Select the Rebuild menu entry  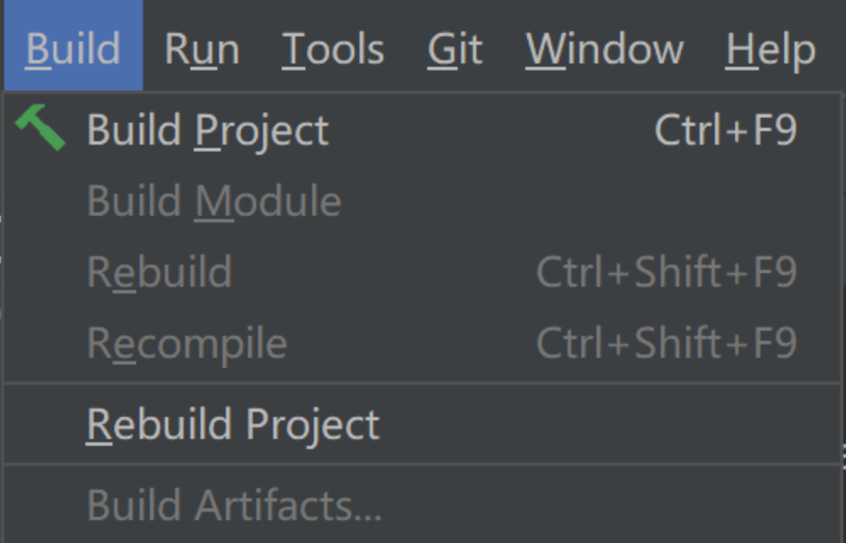(159, 273)
